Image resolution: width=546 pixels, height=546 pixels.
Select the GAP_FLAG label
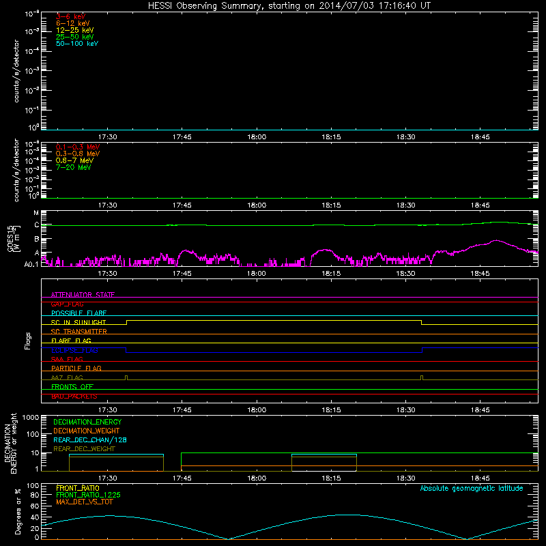(67, 304)
